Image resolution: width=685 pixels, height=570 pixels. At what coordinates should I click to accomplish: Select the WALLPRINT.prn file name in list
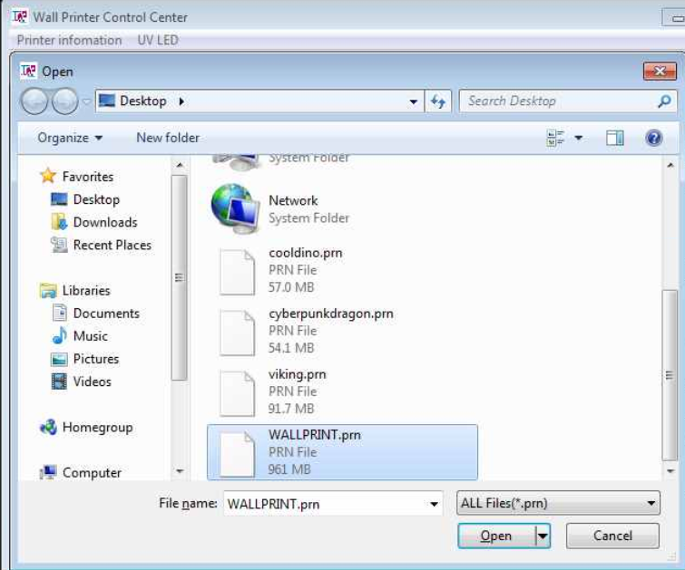[x=315, y=435]
